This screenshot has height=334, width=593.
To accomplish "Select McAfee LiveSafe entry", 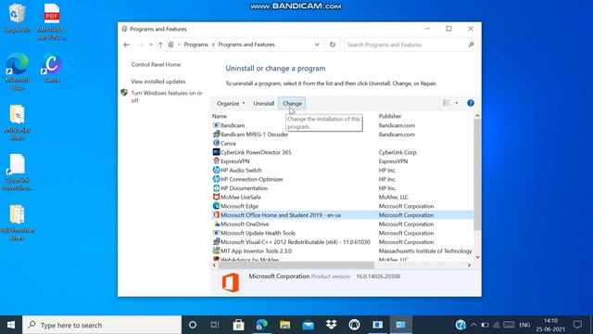I will pos(236,198).
